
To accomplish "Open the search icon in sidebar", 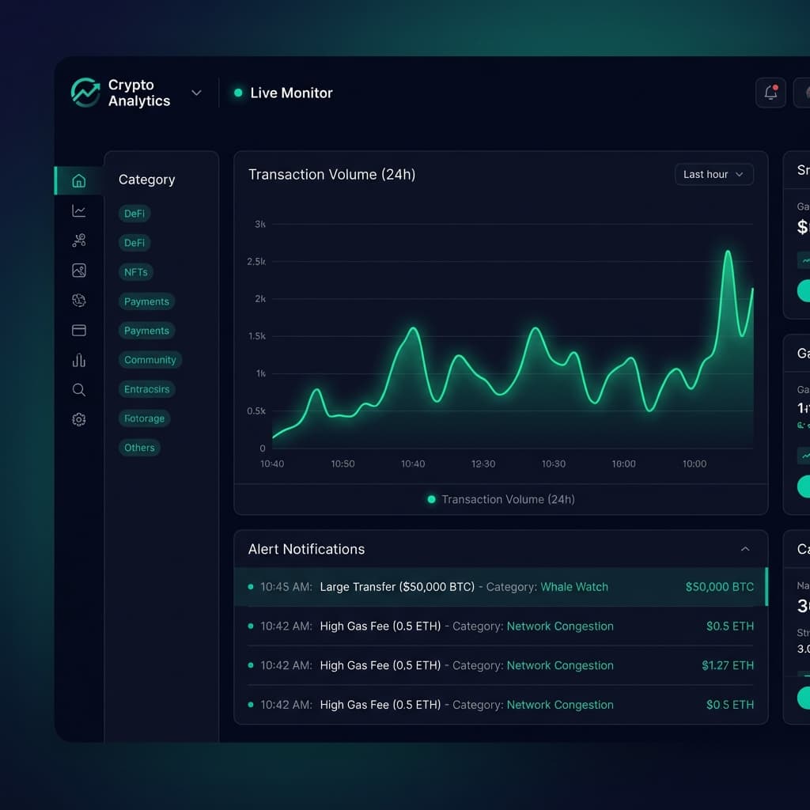I will coord(78,389).
